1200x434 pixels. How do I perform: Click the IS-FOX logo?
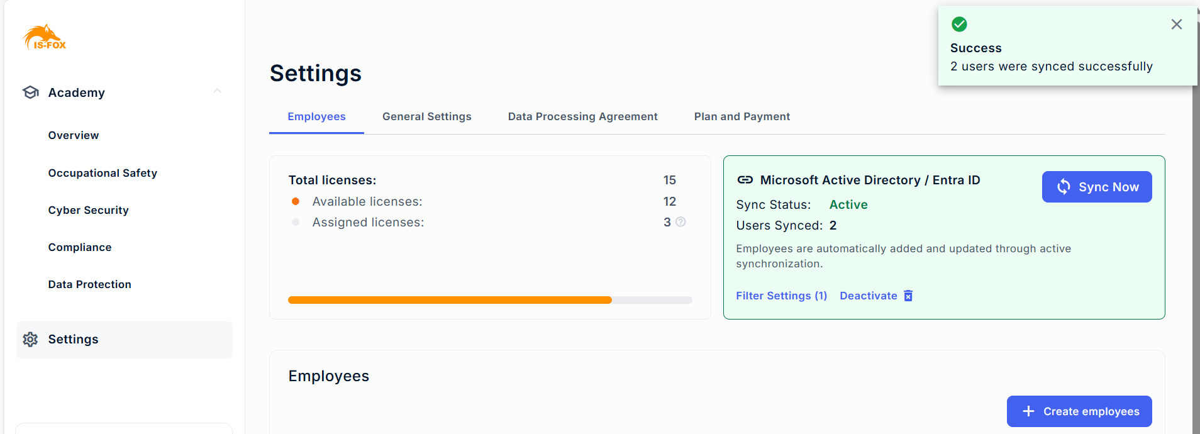45,38
